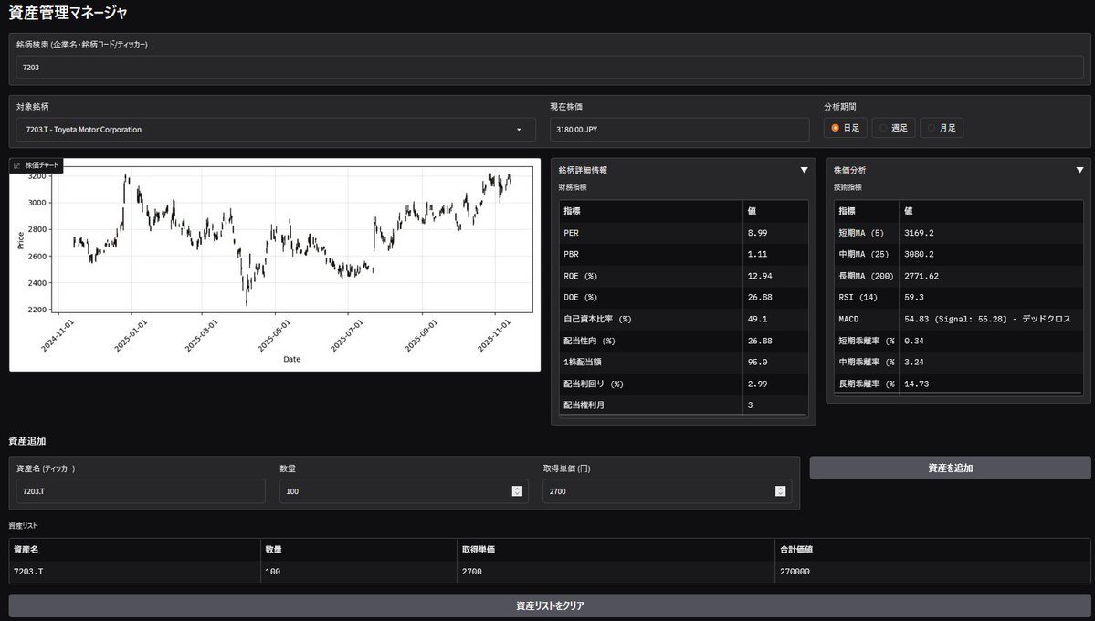The height and width of the screenshot is (621, 1095).
Task: Select the 7203.T cell in asset list
Action: 134,572
